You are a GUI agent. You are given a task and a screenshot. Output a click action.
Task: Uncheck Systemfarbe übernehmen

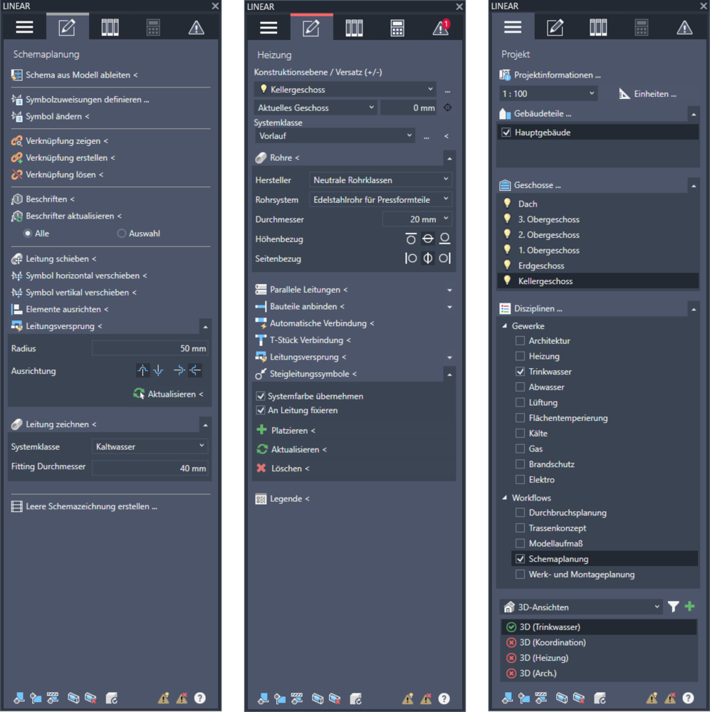261,396
